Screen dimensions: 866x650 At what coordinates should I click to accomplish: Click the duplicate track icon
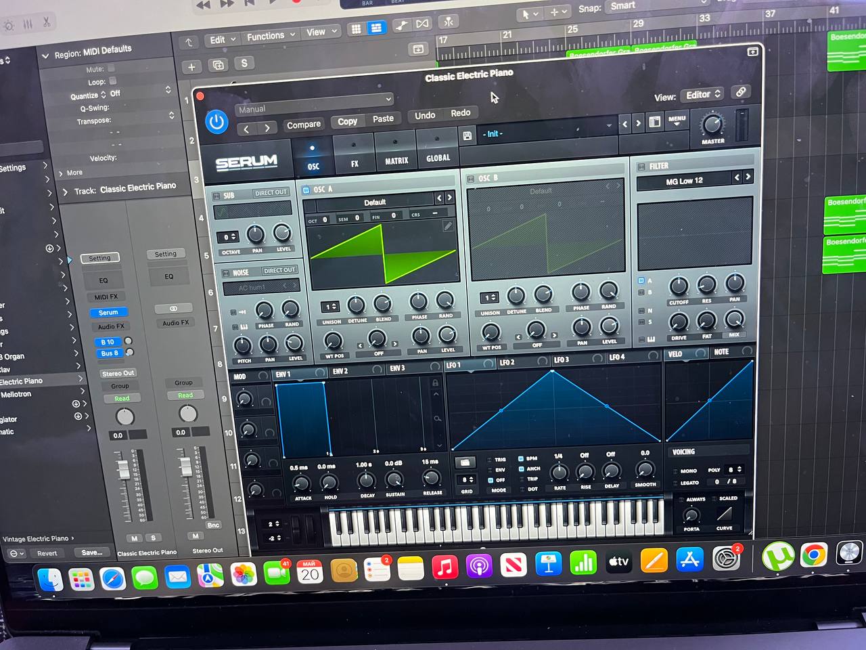[x=218, y=65]
